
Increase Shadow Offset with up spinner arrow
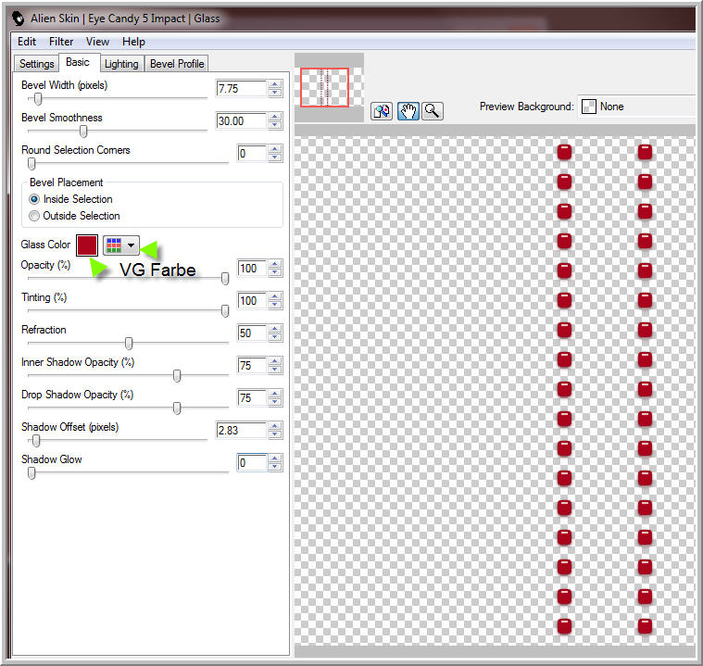pos(275,426)
